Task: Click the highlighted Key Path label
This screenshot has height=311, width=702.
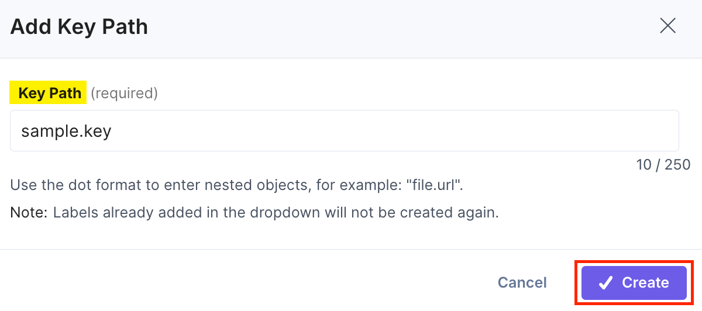Action: [x=49, y=93]
